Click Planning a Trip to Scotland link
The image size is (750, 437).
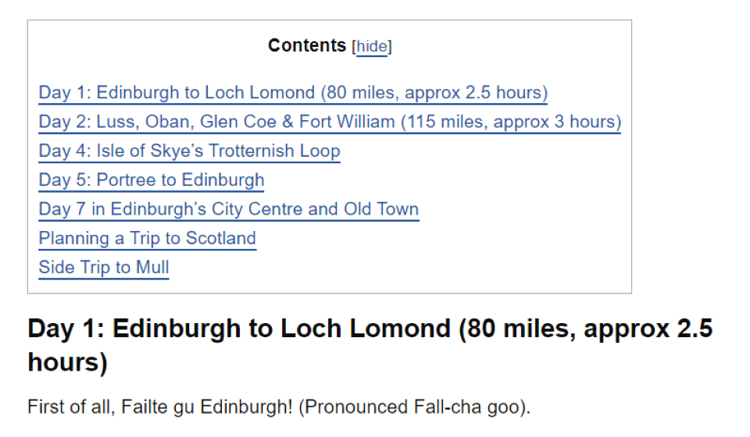147,238
